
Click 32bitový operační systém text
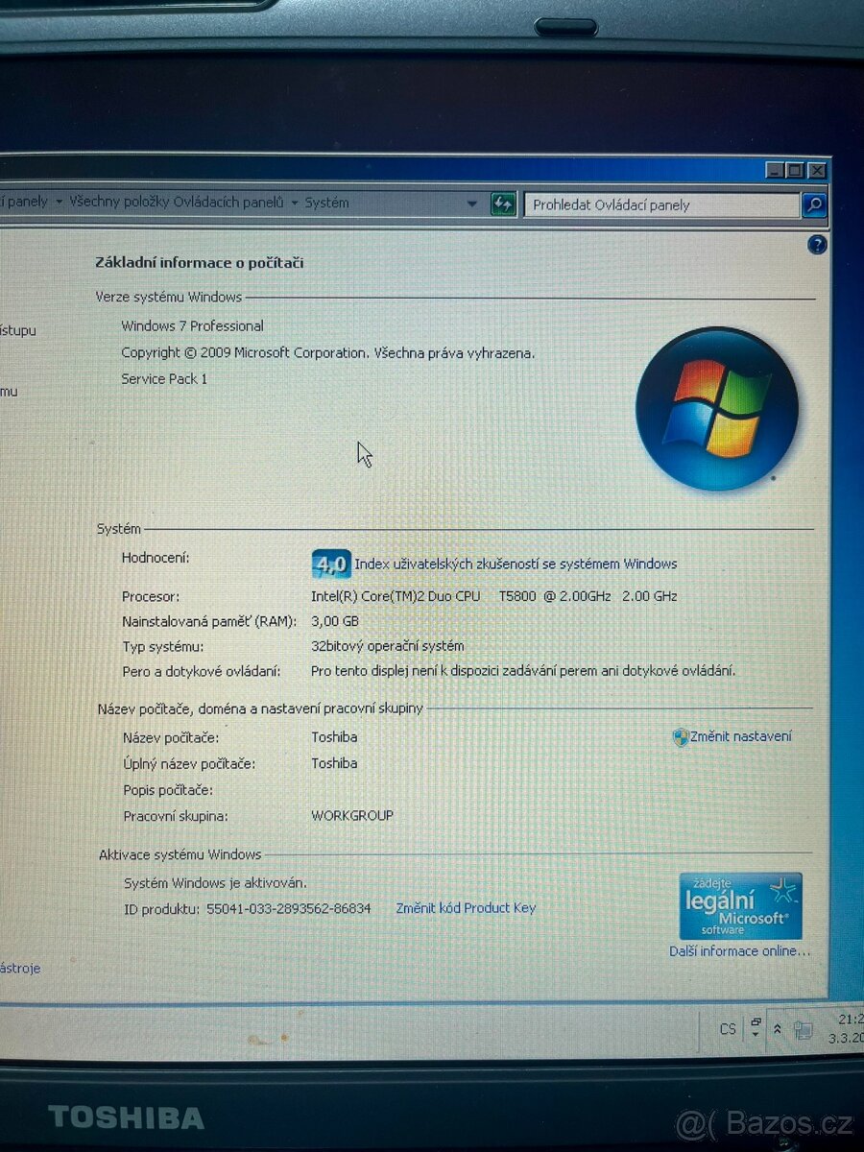pyautogui.click(x=388, y=646)
